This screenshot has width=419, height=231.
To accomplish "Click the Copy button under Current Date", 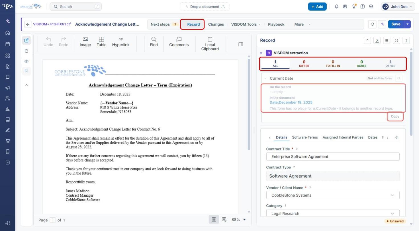I will [395, 116].
